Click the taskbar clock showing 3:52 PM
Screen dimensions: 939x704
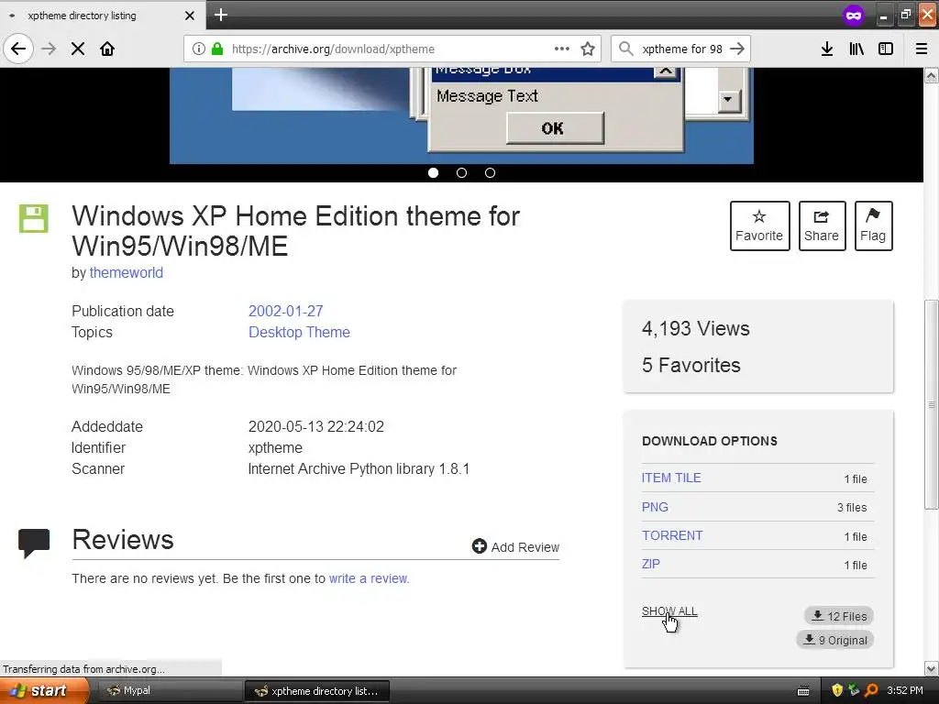tap(905, 691)
